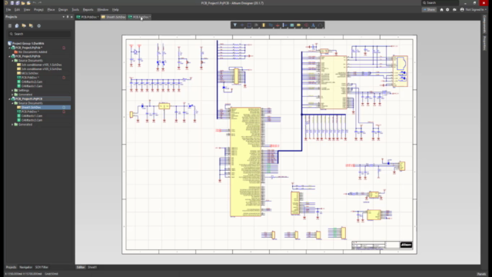Expand the Settings folder in project tree
Screen dimensions: 492x277
tap(12, 91)
